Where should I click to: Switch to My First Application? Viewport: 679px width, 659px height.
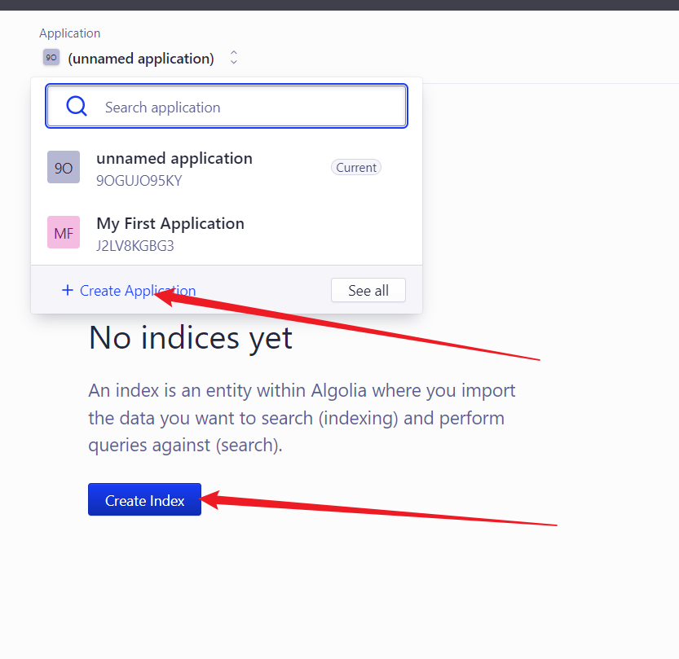(x=170, y=223)
